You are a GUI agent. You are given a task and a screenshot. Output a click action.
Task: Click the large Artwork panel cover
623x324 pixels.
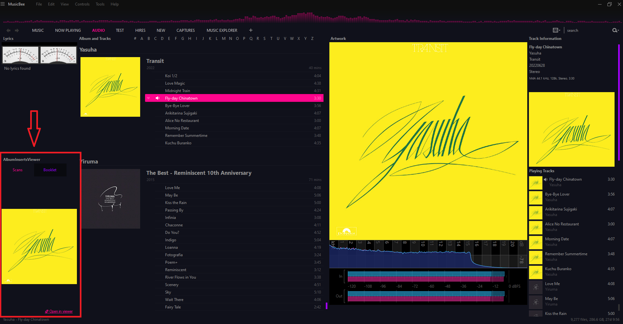click(x=428, y=141)
